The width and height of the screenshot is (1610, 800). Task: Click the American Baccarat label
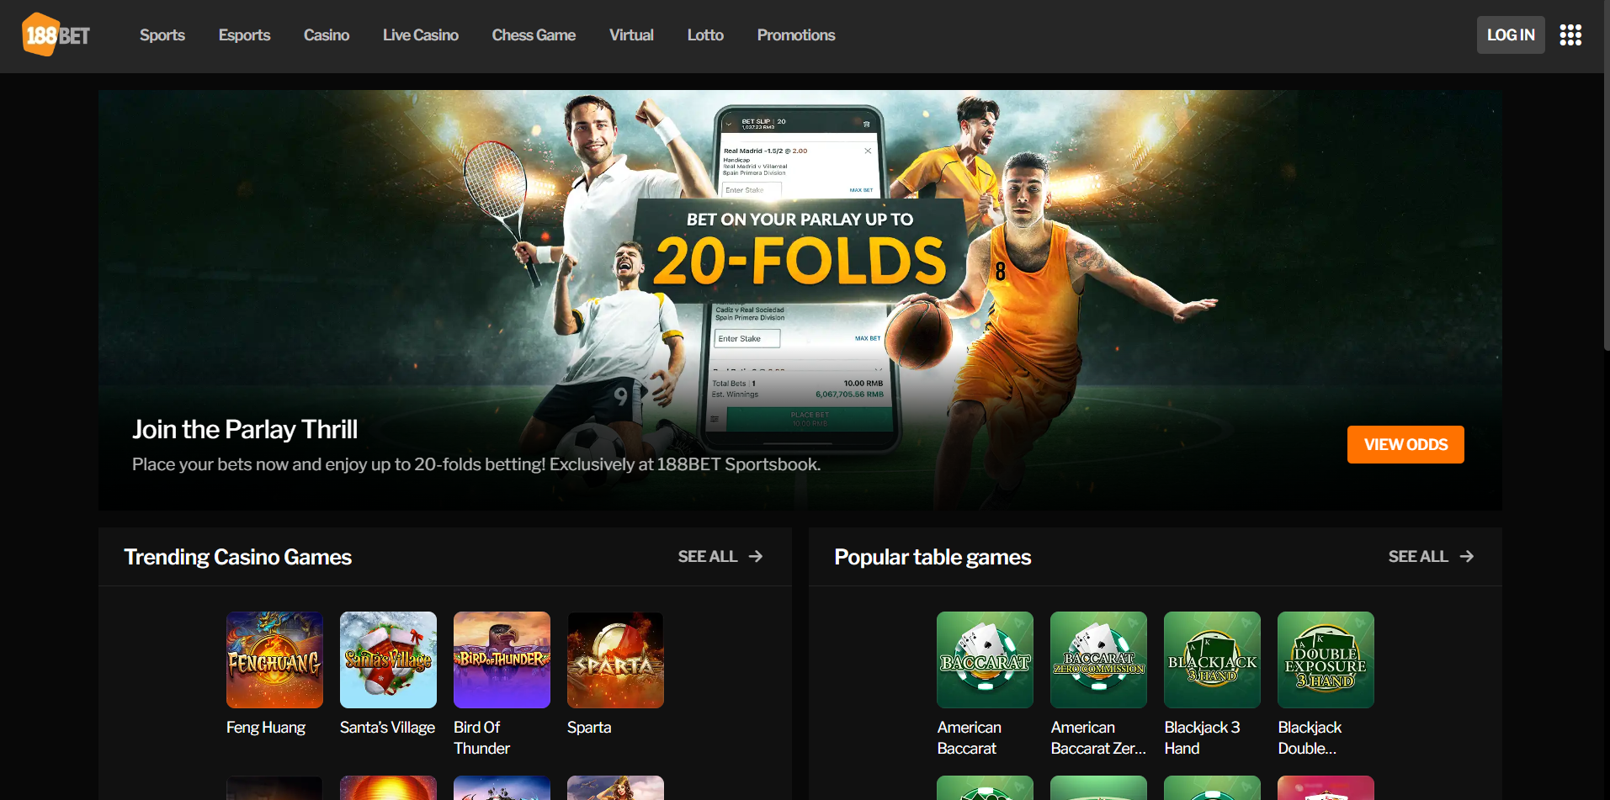coord(970,738)
